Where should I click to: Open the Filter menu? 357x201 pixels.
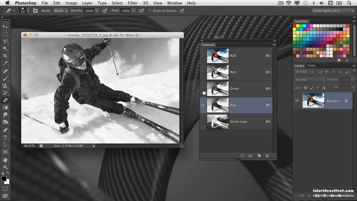(133, 3)
